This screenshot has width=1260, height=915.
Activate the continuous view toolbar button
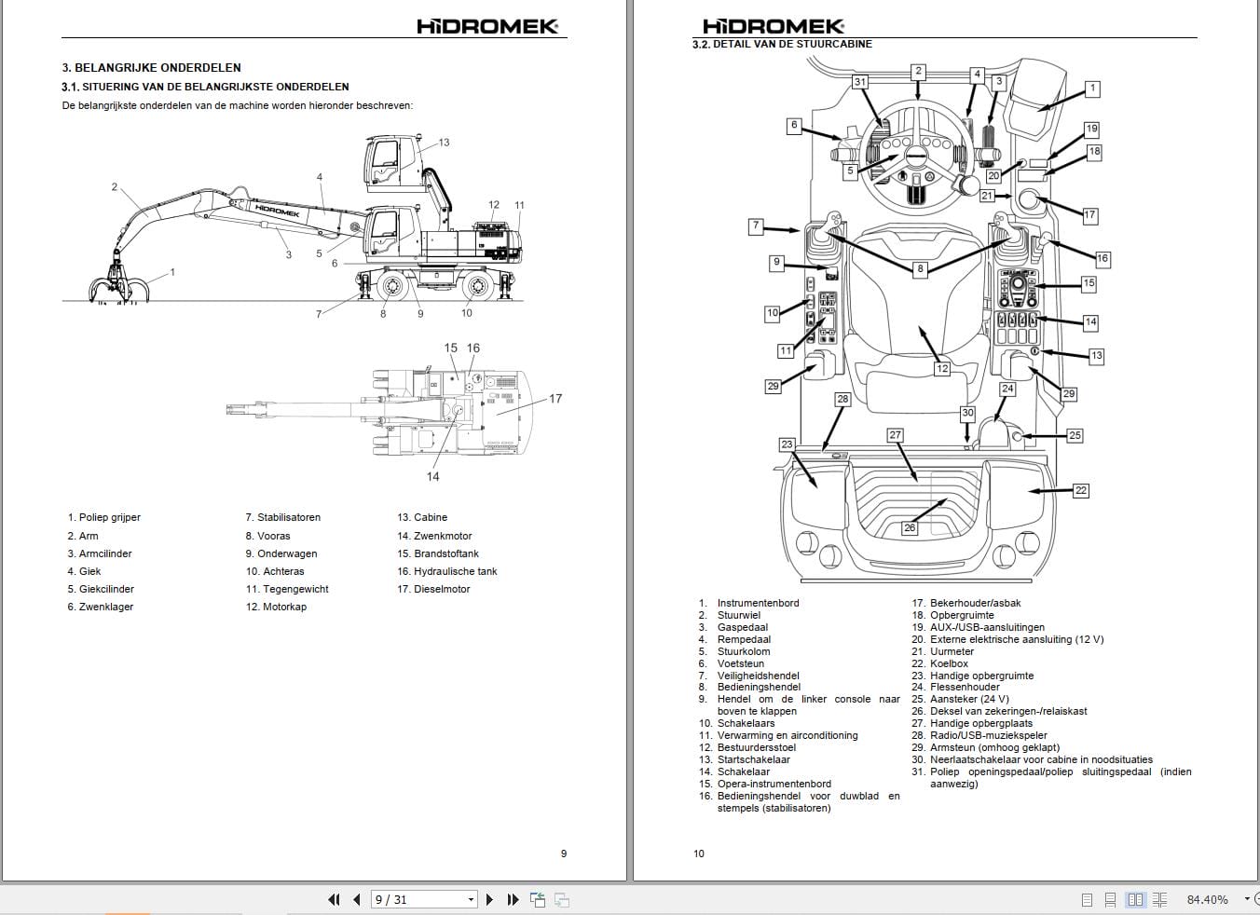[x=1110, y=899]
